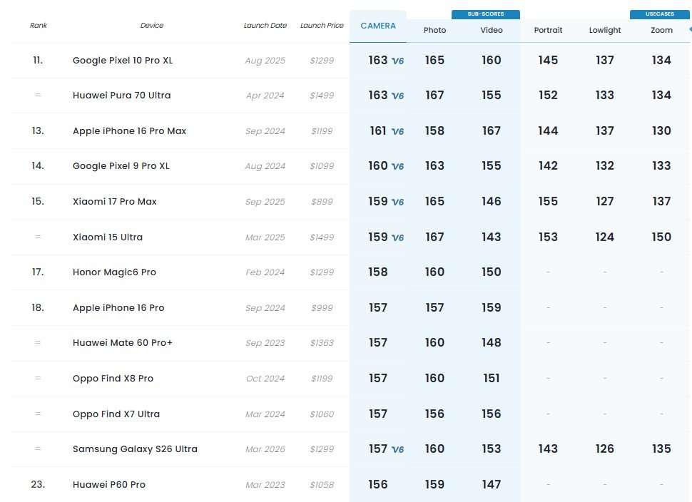The image size is (692, 502).
Task: Open Xiaomi 17 Pro Max device link
Action: click(x=115, y=202)
